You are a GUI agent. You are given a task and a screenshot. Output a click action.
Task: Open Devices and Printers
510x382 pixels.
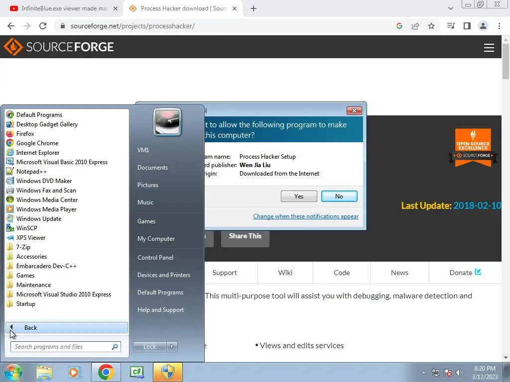[x=164, y=275]
